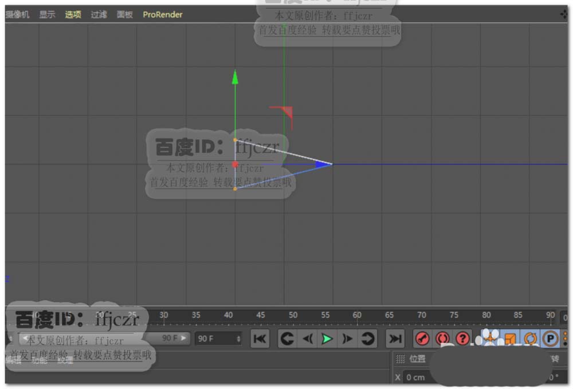Open the ProRender viewport menu

pyautogui.click(x=163, y=15)
